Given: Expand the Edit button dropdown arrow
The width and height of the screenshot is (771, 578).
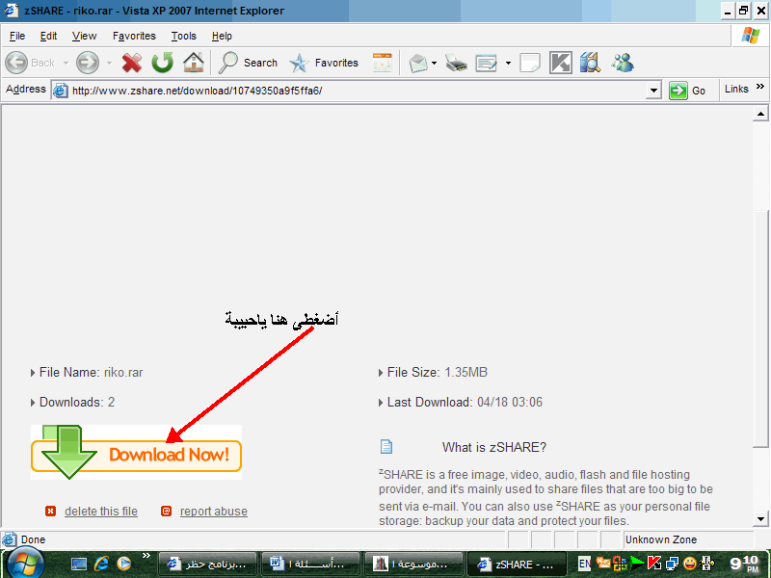Looking at the screenshot, I should [508, 63].
